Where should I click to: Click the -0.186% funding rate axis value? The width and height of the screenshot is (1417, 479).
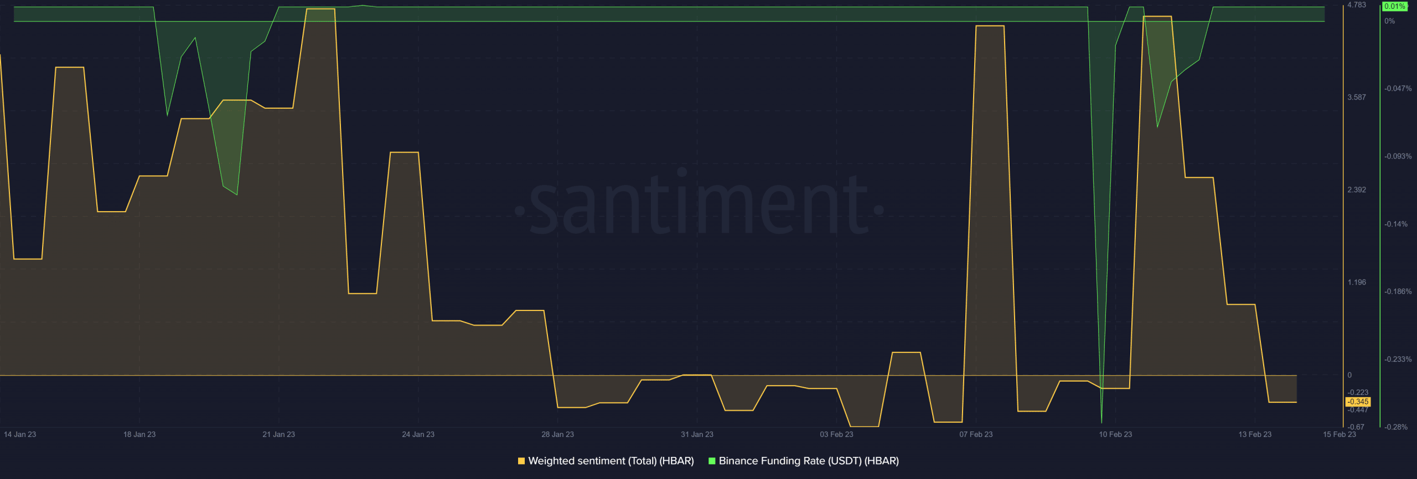(x=1398, y=291)
